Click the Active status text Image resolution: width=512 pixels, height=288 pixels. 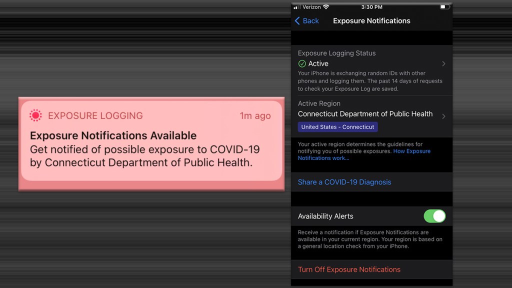point(318,63)
